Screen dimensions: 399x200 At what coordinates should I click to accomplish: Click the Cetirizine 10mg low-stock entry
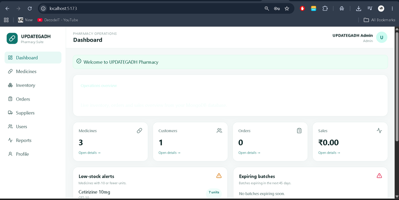(x=94, y=192)
